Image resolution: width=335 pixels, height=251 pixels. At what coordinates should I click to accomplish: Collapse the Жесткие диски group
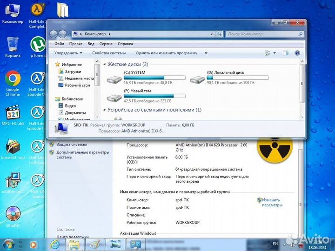pyautogui.click(x=104, y=65)
